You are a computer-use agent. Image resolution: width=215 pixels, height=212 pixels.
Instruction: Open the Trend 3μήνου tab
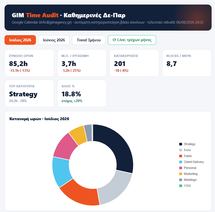[x=89, y=40]
